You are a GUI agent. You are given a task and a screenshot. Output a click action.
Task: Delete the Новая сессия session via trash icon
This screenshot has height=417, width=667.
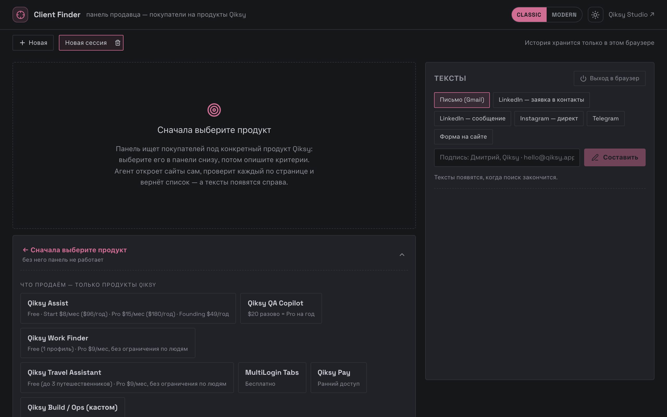tap(118, 43)
